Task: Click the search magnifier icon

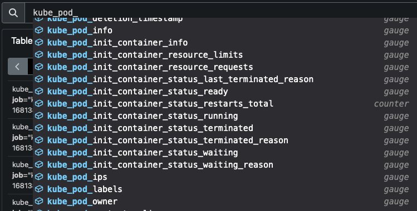Action: point(13,12)
